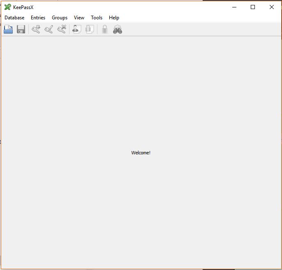This screenshot has width=282, height=270.
Task: Open the Groups menu
Action: pos(60,18)
